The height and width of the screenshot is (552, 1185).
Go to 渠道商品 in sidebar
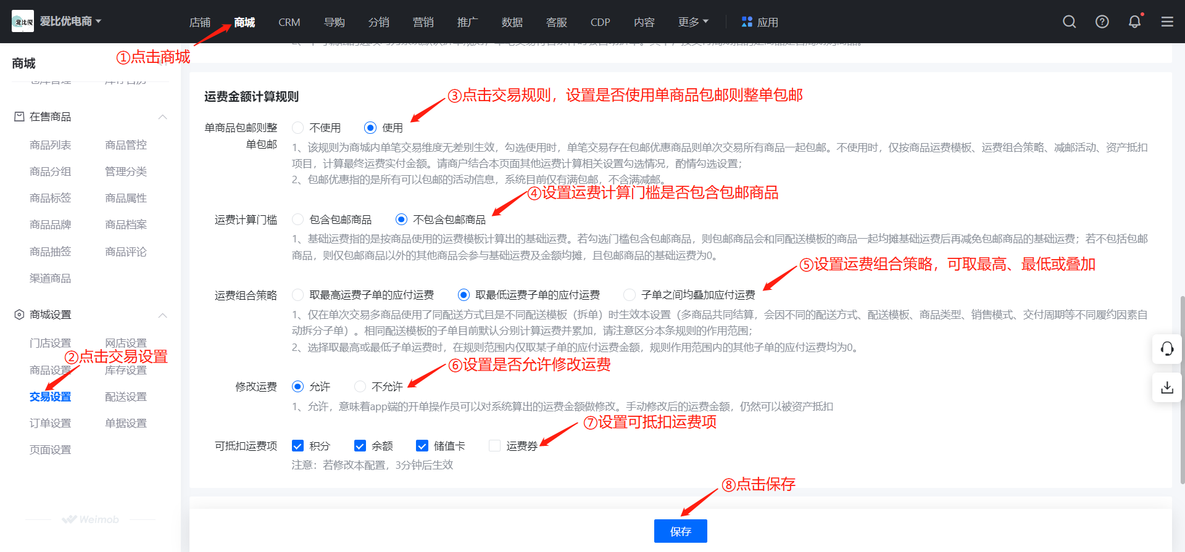coord(51,278)
